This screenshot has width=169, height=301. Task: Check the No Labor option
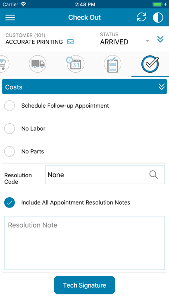pyautogui.click(x=9, y=128)
